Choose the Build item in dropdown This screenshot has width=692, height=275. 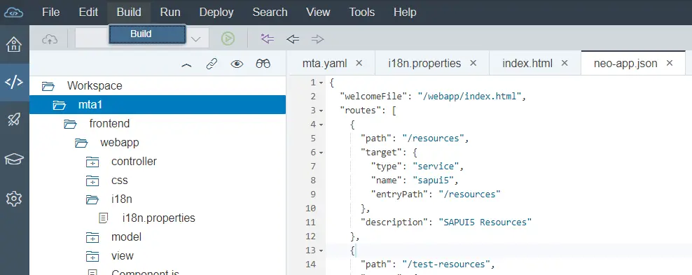coord(147,34)
